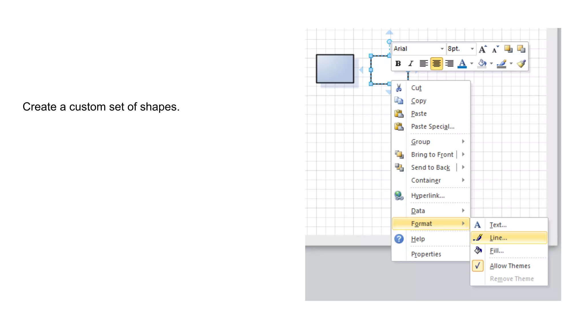Expand the Data submenu
The width and height of the screenshot is (585, 329).
[x=430, y=211]
